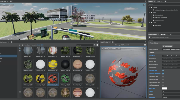Viewport: 180px width, 100px height.
Task: Navigate to content breadcrumb
Action: coord(34,45)
